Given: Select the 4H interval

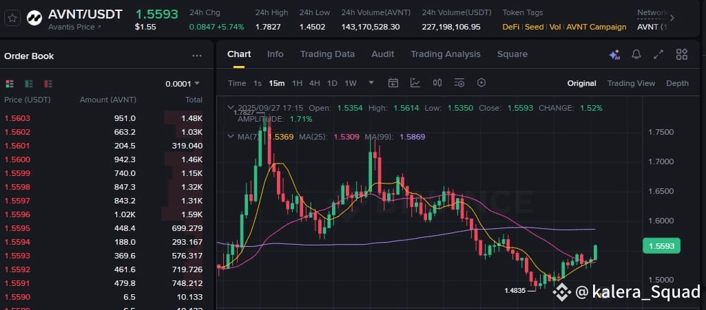Looking at the screenshot, I should [x=315, y=83].
